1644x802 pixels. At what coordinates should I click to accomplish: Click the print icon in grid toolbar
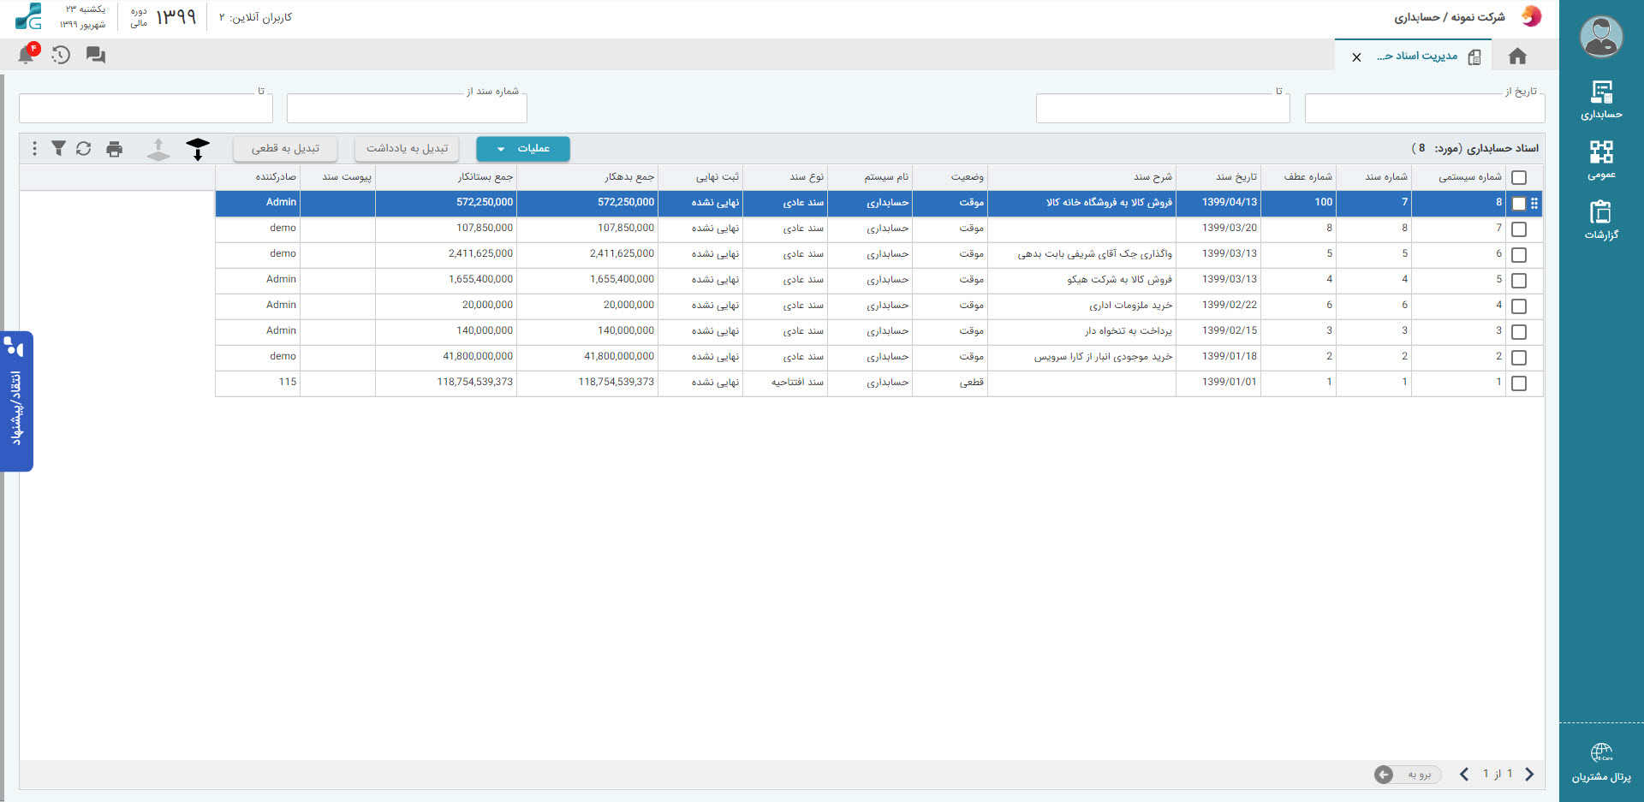pos(115,149)
